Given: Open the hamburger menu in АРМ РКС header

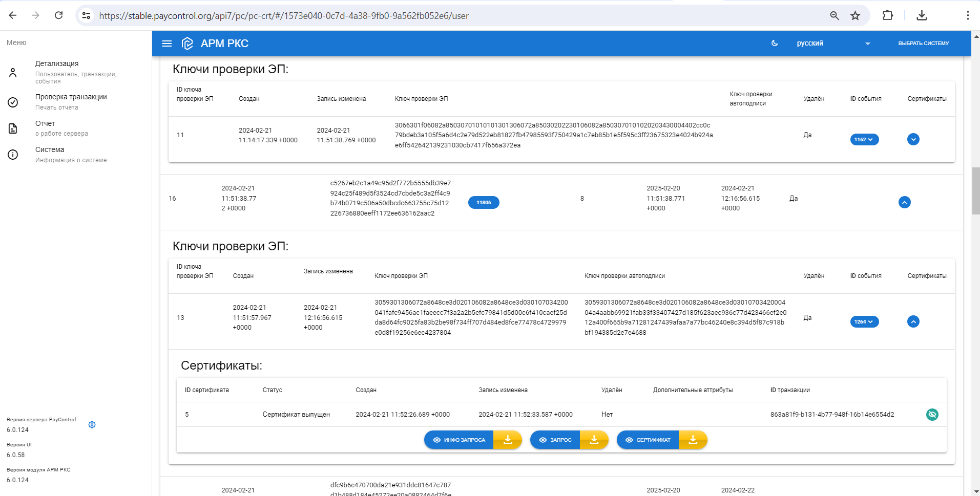Looking at the screenshot, I should (167, 44).
